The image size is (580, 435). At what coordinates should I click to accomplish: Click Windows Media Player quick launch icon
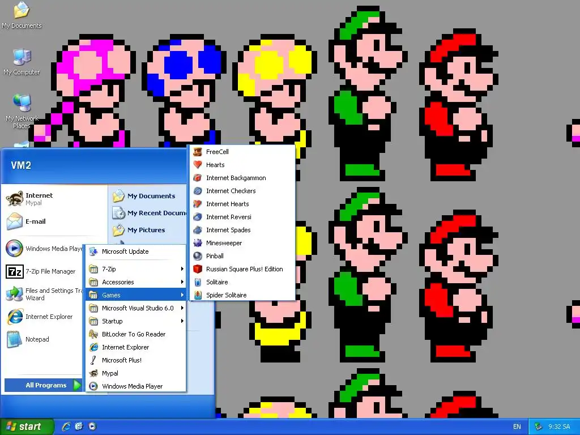[x=92, y=427]
